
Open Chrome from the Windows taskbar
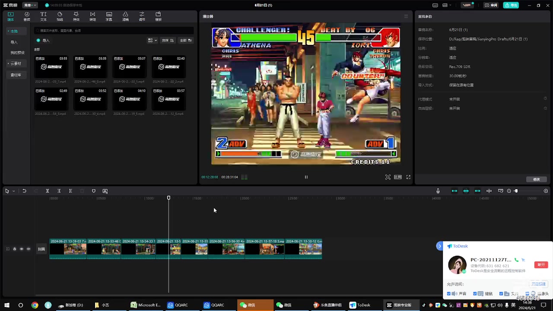coord(35,305)
